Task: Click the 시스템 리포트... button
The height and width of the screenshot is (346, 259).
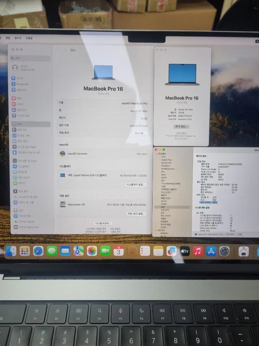Action: (103, 223)
